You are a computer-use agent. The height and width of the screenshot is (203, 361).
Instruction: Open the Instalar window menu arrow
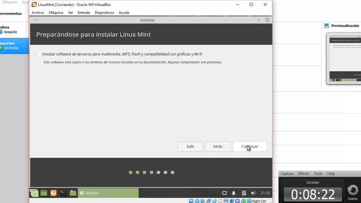click(x=36, y=20)
